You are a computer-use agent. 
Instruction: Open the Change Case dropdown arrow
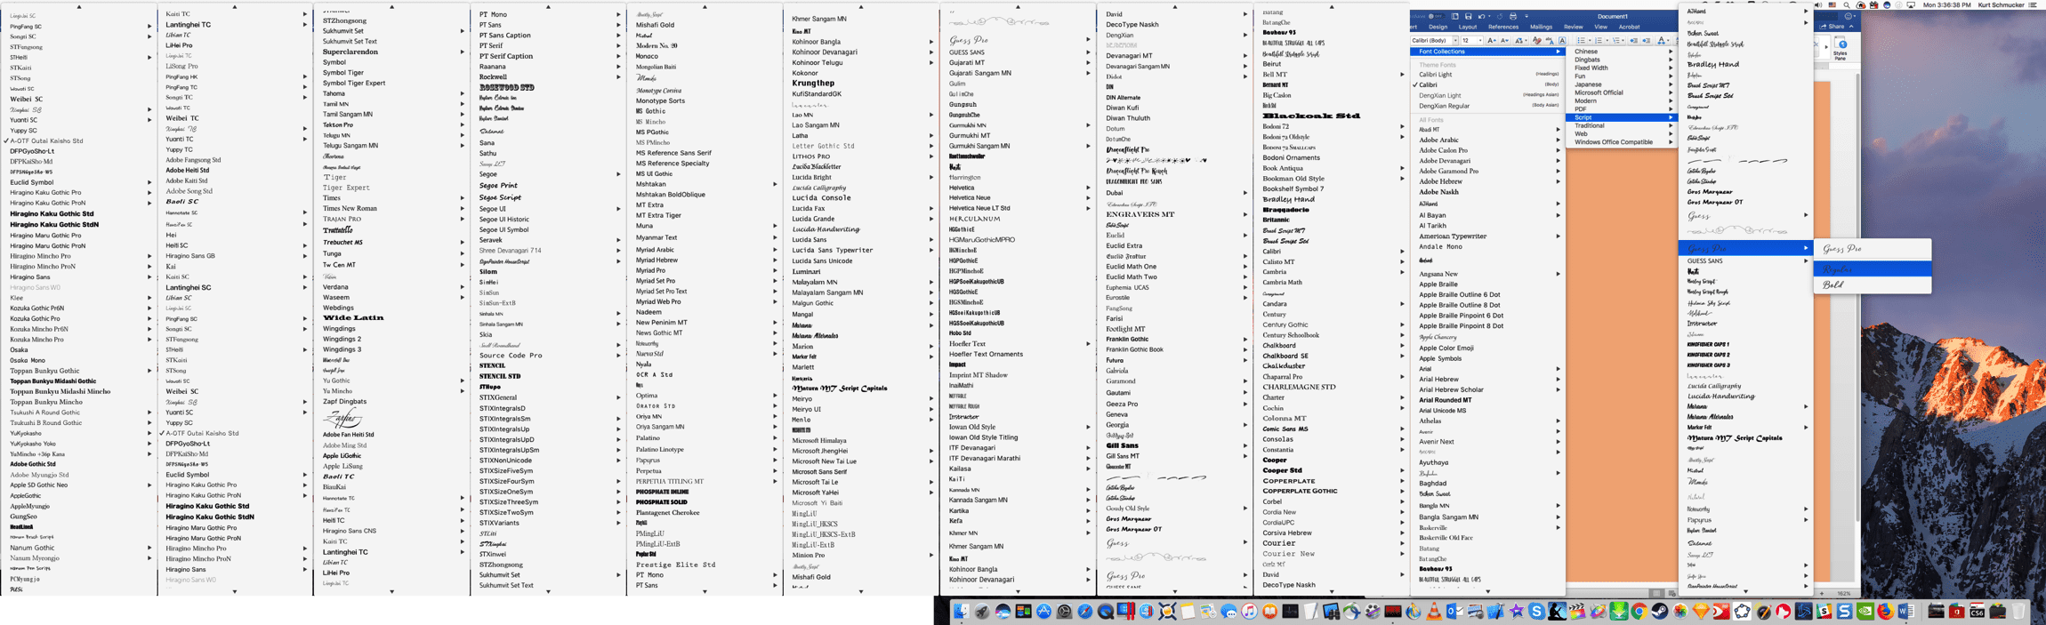[x=1526, y=40]
